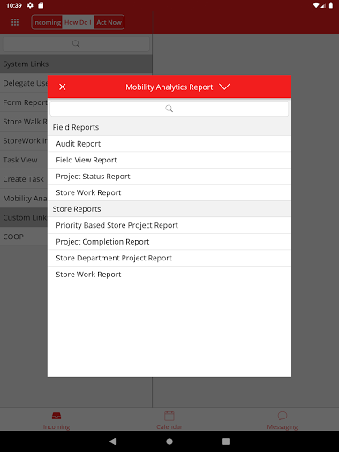Open Store Work Report under Field Reports
This screenshot has width=339, height=452.
pyautogui.click(x=169, y=192)
